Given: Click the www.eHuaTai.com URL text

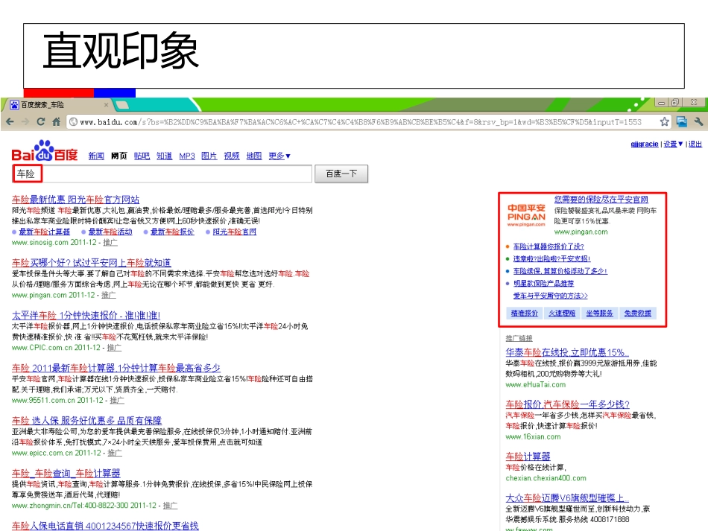Looking at the screenshot, I should point(536,385).
